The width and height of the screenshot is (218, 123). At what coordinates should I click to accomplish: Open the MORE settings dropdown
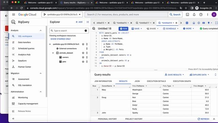pos(188,29)
